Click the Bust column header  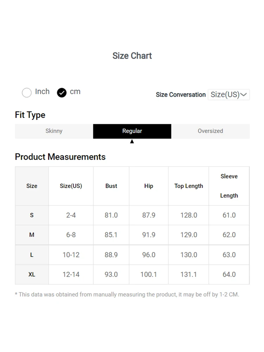111,186
